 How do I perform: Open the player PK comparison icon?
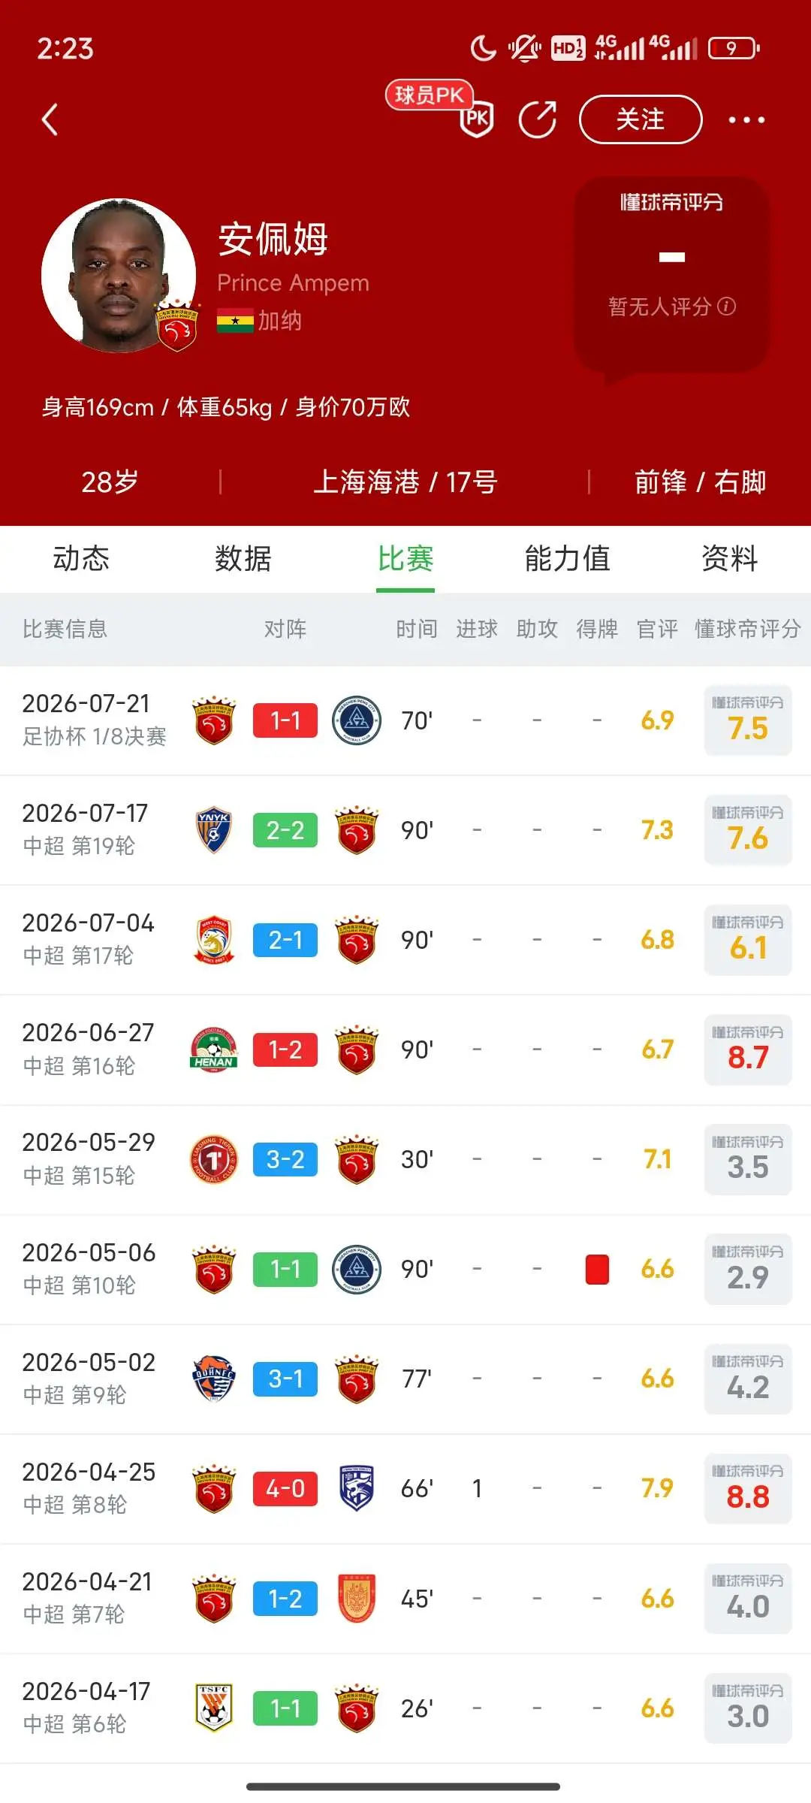476,119
